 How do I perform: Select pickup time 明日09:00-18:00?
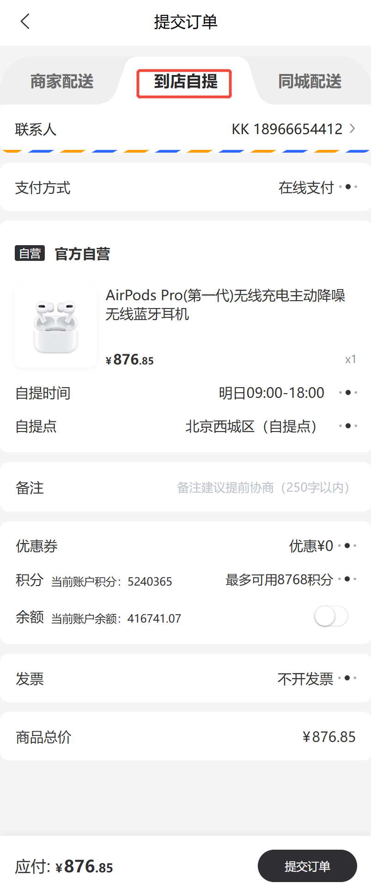[x=271, y=393]
